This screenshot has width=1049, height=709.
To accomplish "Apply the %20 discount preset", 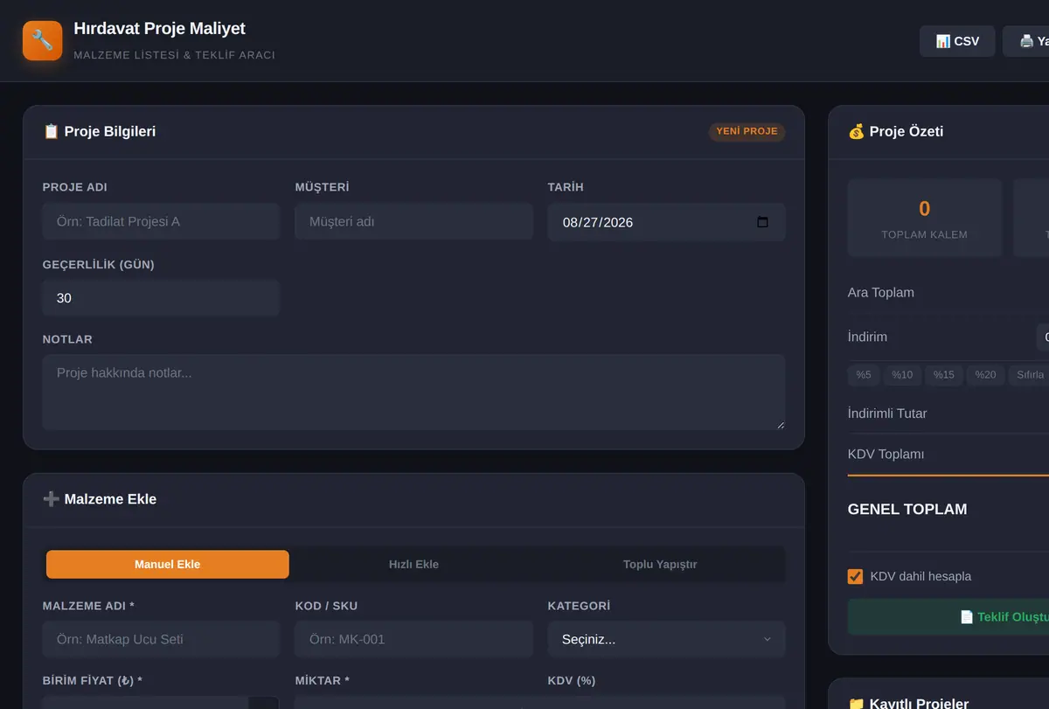I will coord(985,375).
